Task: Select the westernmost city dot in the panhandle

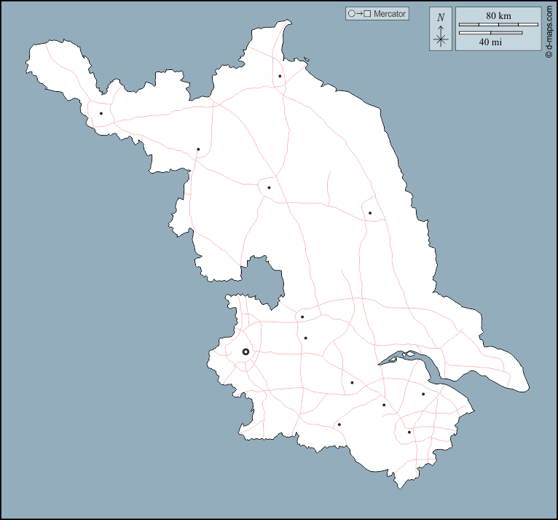Action: point(101,113)
